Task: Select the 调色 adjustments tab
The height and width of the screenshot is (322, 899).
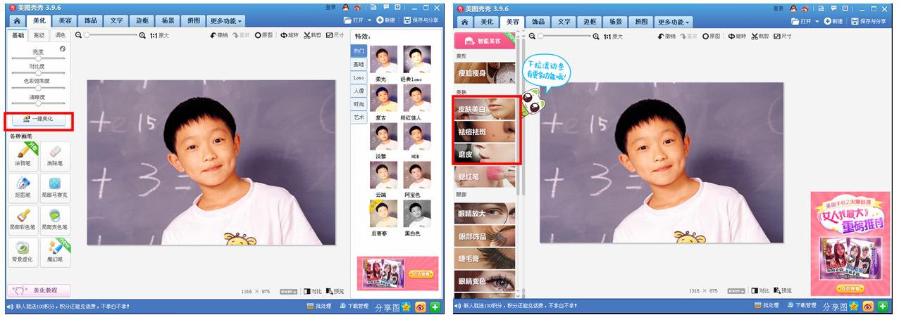Action: point(60,35)
